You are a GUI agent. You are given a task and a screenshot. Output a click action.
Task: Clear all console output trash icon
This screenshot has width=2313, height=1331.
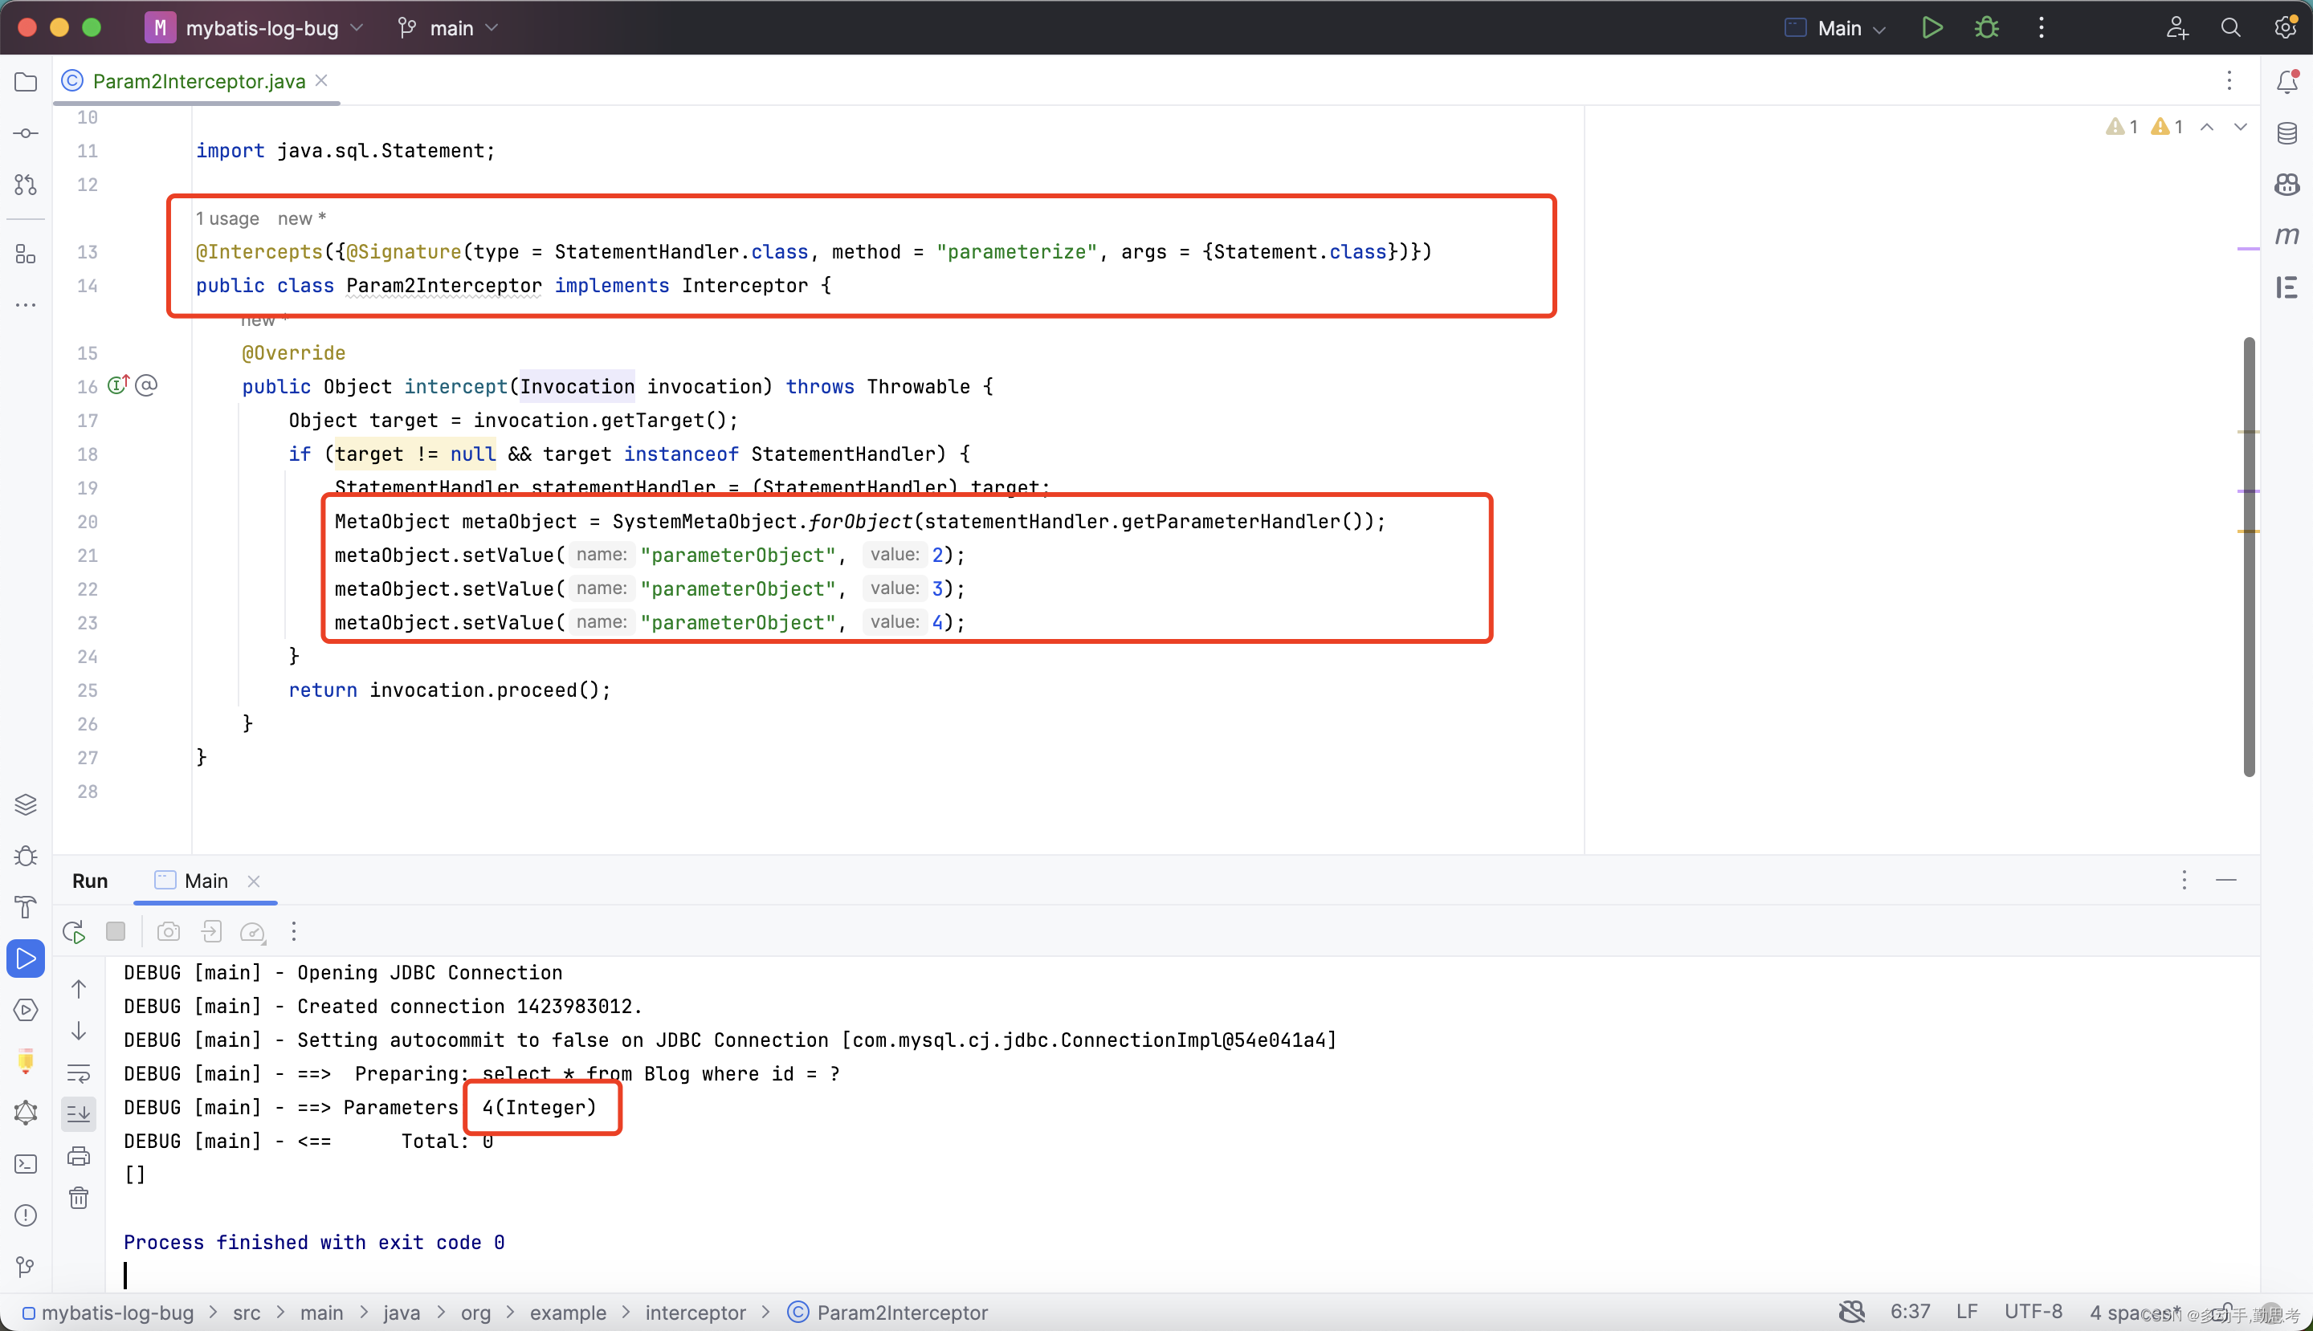79,1199
